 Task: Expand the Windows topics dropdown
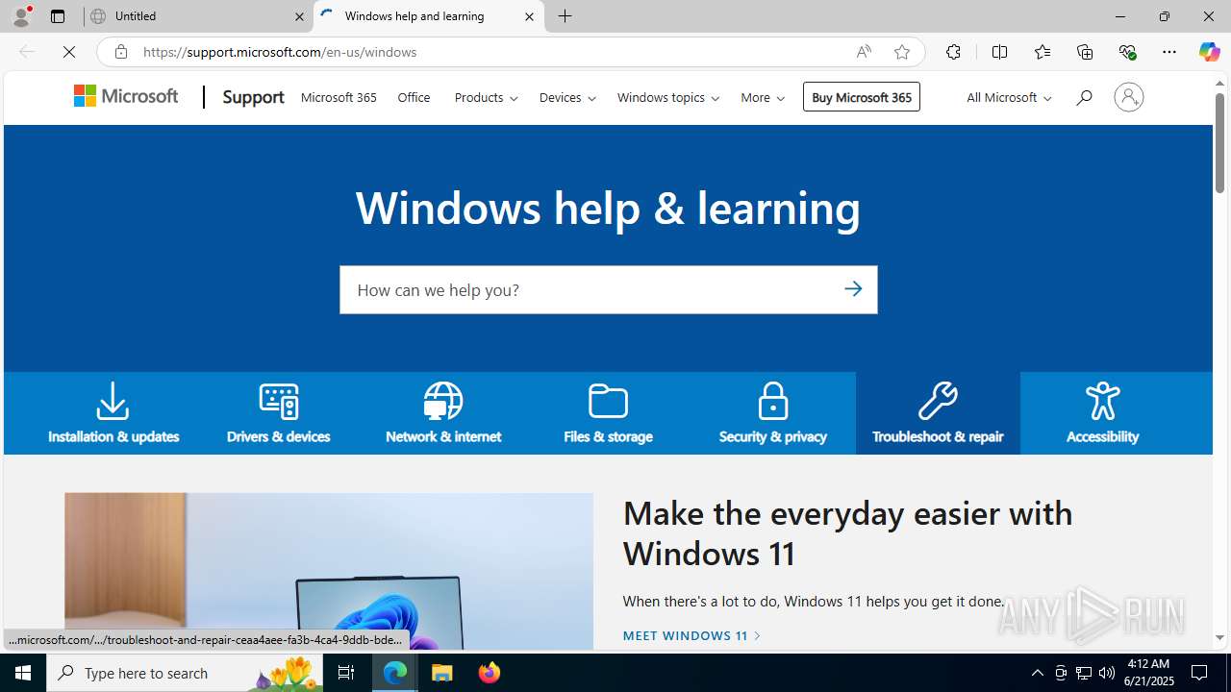point(668,97)
